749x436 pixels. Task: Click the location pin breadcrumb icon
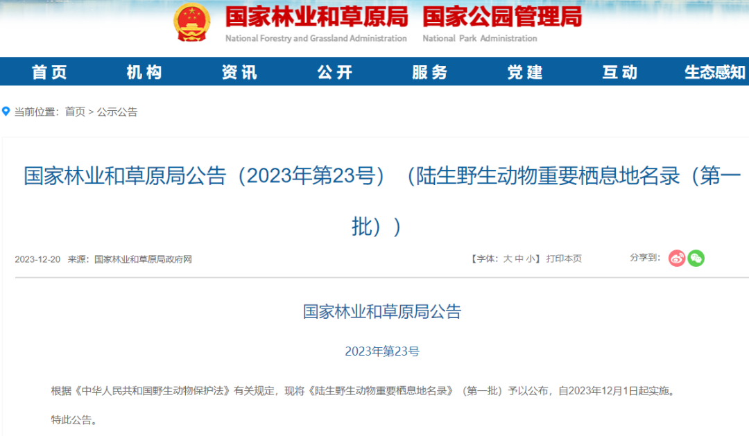[7, 112]
